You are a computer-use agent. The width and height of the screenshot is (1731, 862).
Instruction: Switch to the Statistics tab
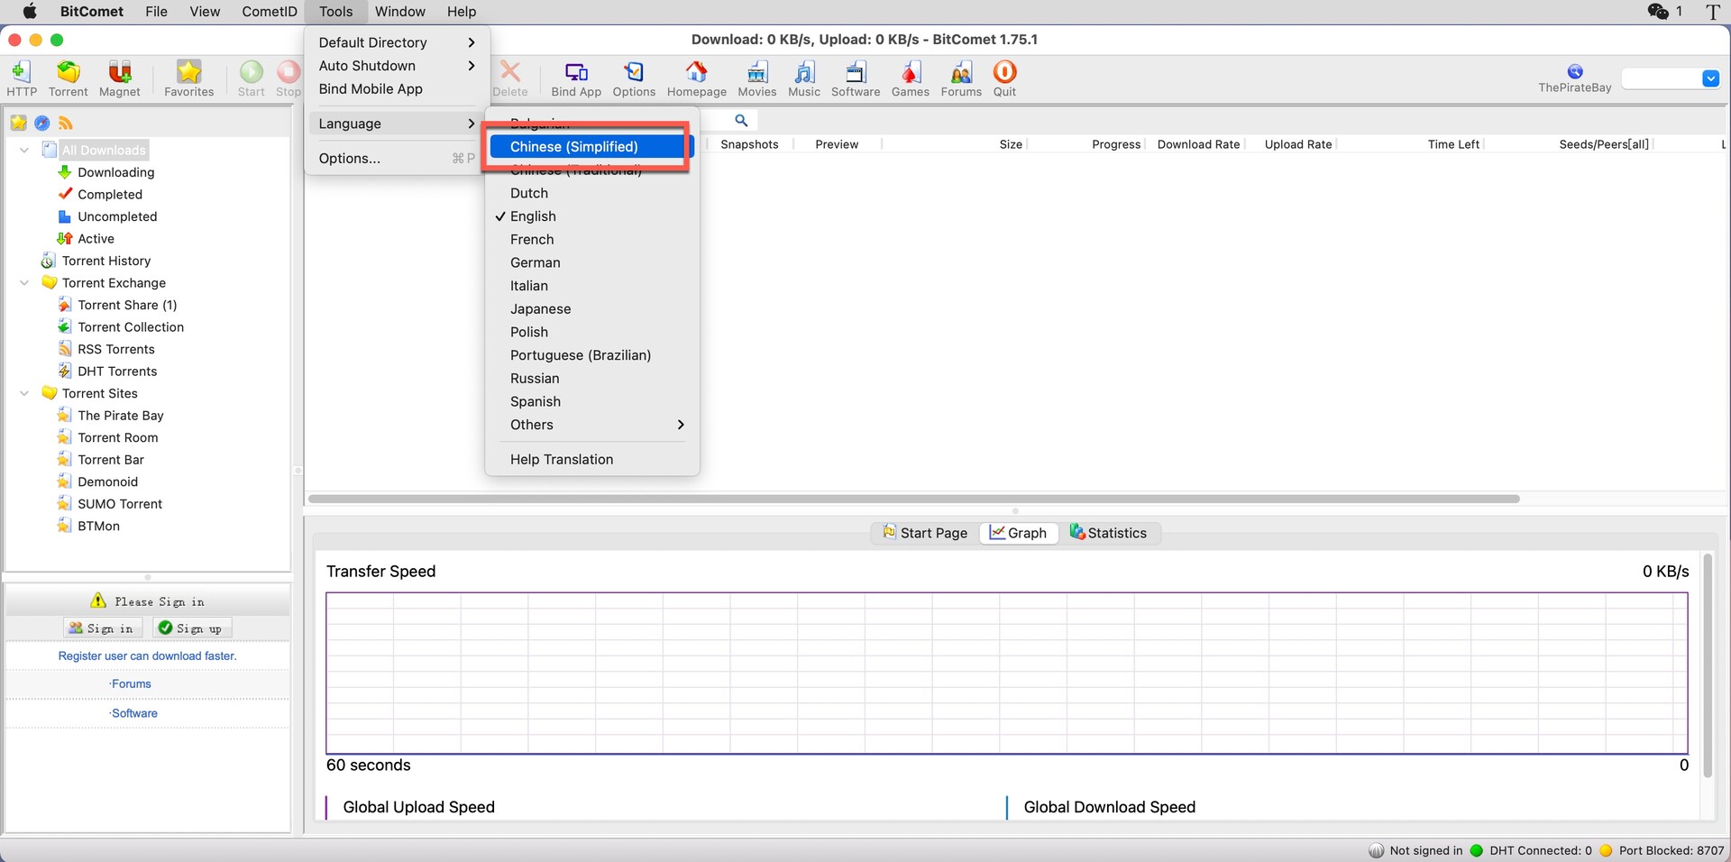[1108, 533]
